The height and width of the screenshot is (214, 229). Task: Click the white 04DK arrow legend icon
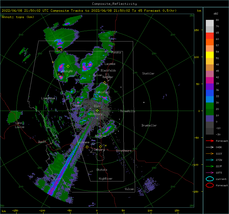[210, 147]
